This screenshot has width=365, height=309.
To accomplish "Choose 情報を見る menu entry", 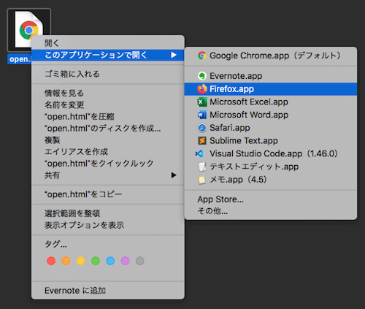I will point(108,93).
